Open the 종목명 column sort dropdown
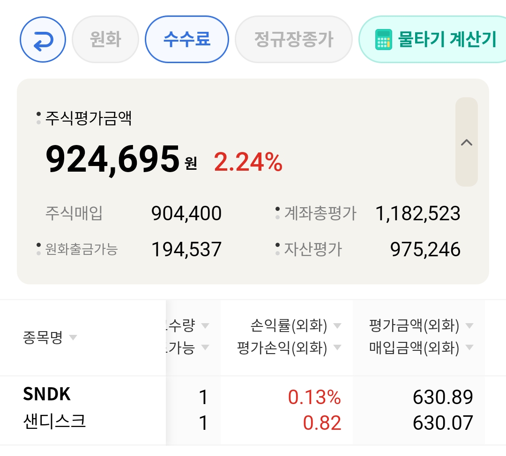The image size is (506, 456). (72, 338)
